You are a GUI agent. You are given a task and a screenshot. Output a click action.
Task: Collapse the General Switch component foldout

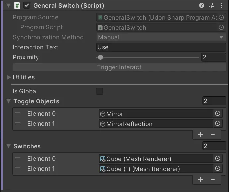9,6
